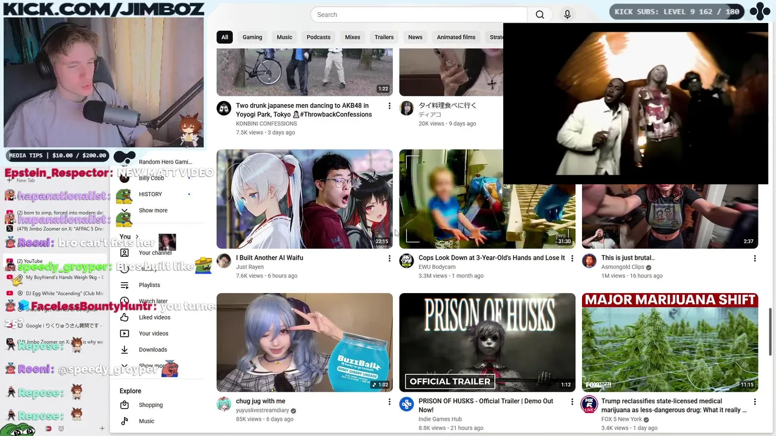Click "Two drunk japanese men dancing" title
This screenshot has height=436, width=776.
click(304, 110)
